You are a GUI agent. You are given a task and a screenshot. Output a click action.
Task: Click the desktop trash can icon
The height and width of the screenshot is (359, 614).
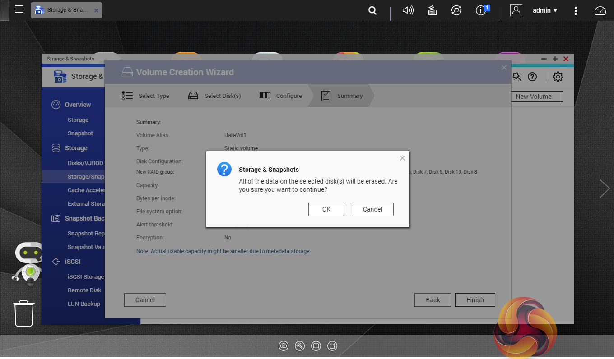24,313
